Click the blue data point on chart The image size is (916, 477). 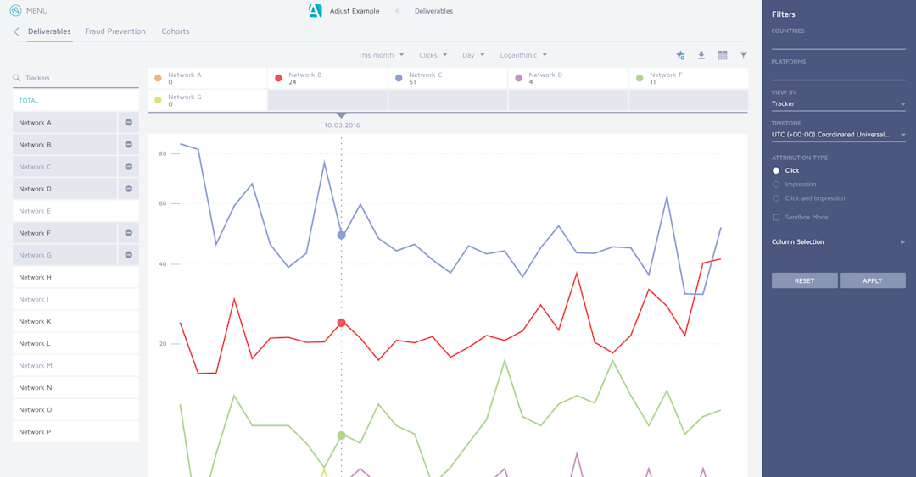(342, 236)
